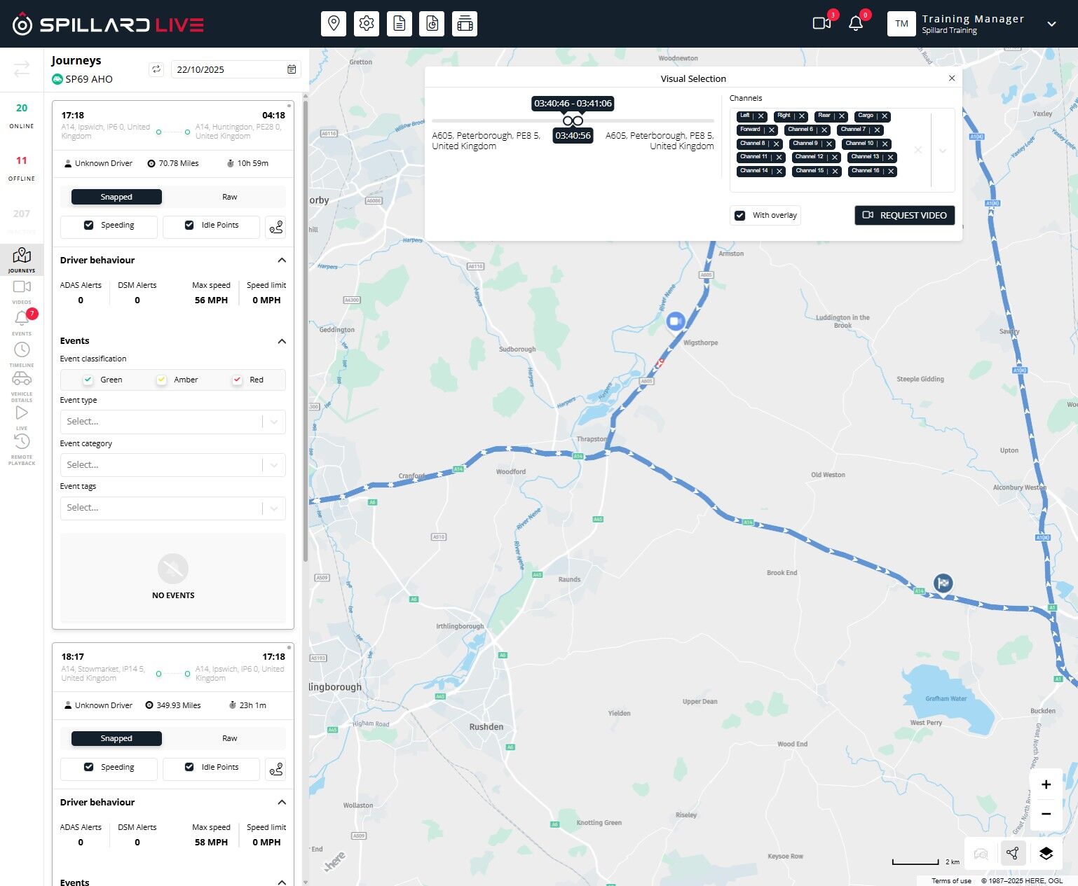Screen dimensions: 1078x886
Task: Click the map zoom out minus button
Action: pyautogui.click(x=1046, y=814)
